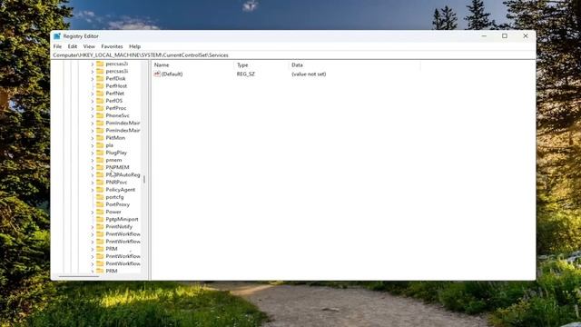
Task: Select the PolicyAgent key label
Action: coord(121,190)
